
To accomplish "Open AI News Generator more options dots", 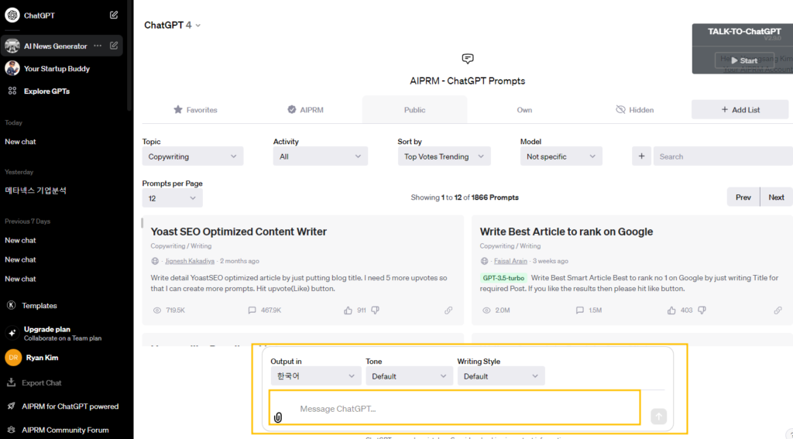I will 98,46.
